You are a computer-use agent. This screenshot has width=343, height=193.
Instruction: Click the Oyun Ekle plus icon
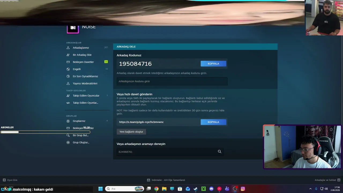4,180
